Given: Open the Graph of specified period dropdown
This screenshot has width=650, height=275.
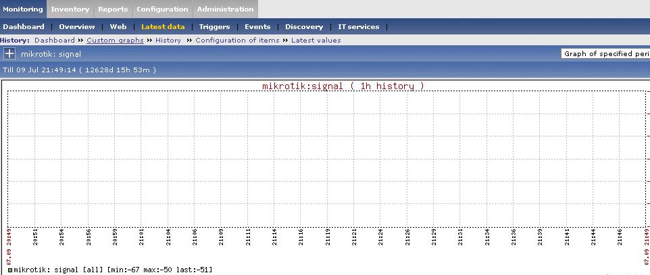Looking at the screenshot, I should tap(605, 53).
